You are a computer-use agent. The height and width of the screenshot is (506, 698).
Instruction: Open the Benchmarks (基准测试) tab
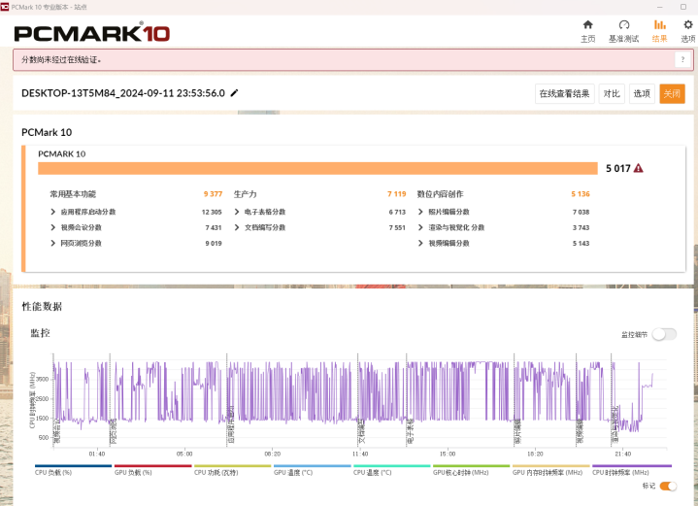(x=623, y=31)
